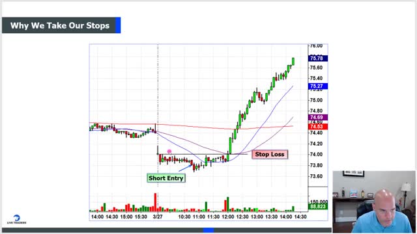Click the pink dot marker above candles
This screenshot has width=417, height=234.
click(169, 151)
